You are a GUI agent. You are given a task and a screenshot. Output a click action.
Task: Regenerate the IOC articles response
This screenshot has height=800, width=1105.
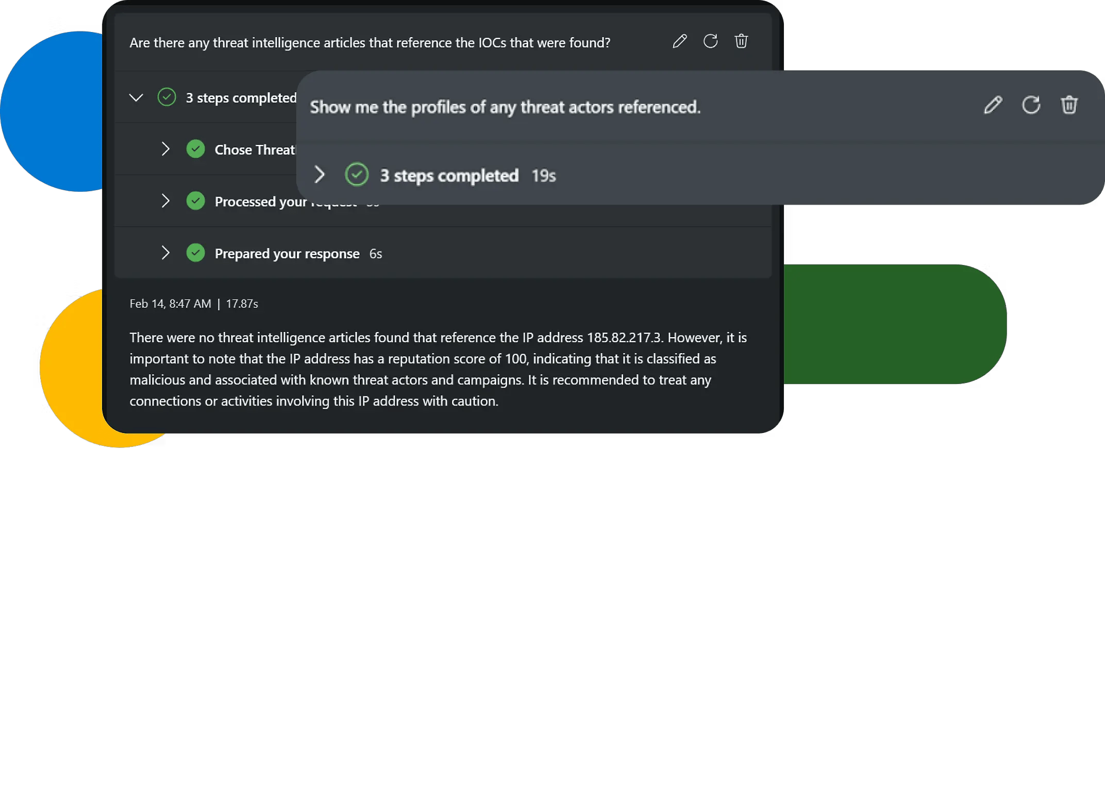[x=711, y=41]
